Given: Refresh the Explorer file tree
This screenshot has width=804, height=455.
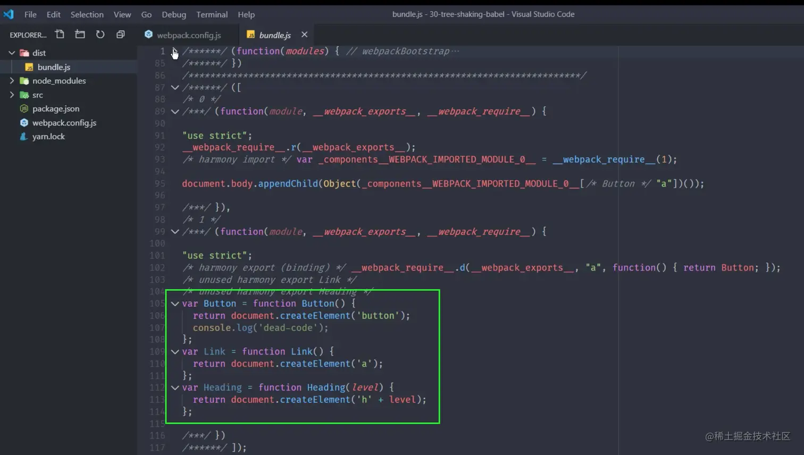Looking at the screenshot, I should 100,35.
